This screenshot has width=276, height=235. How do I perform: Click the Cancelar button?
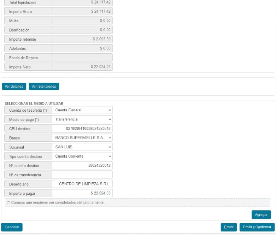pos(12,227)
